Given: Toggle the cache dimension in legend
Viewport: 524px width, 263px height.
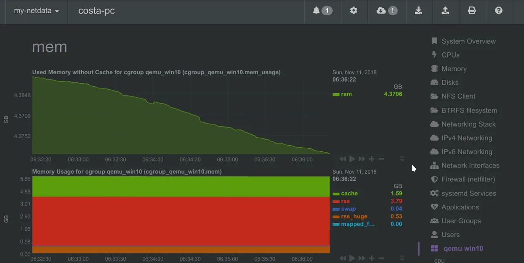Looking at the screenshot, I should tap(349, 194).
